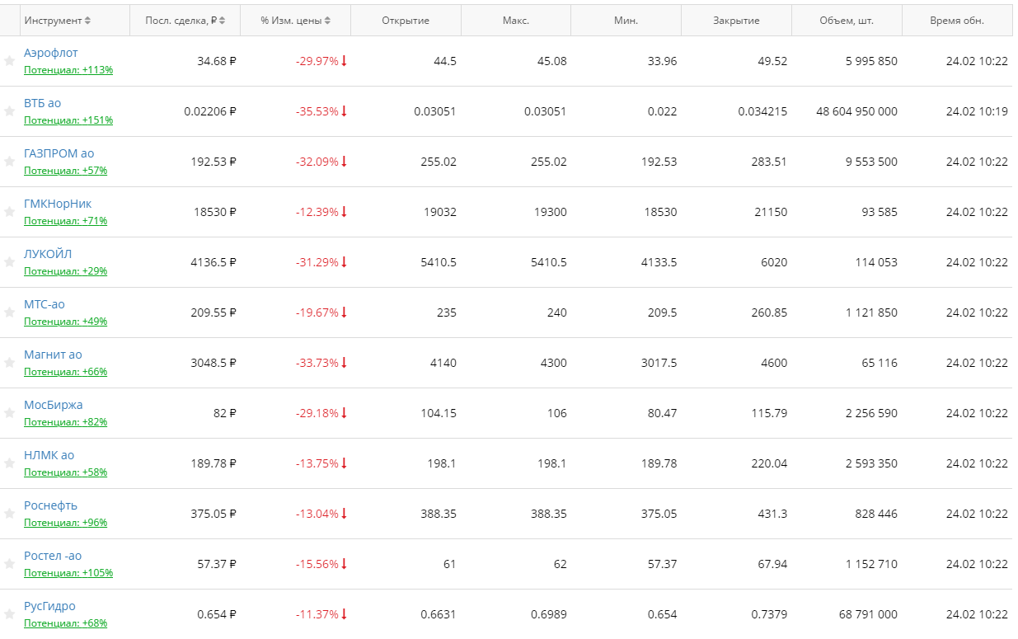The height and width of the screenshot is (639, 1018).
Task: Add ВТБ ао to favorites star
Action: tap(9, 111)
